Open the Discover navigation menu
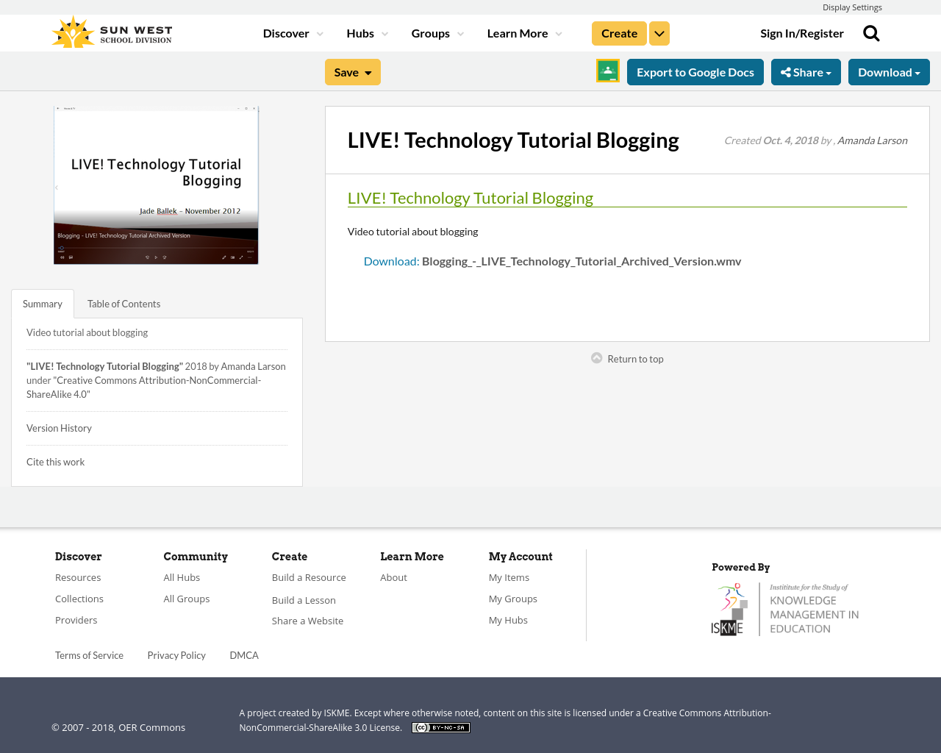Screen dimensions: 941x753 tap(293, 34)
